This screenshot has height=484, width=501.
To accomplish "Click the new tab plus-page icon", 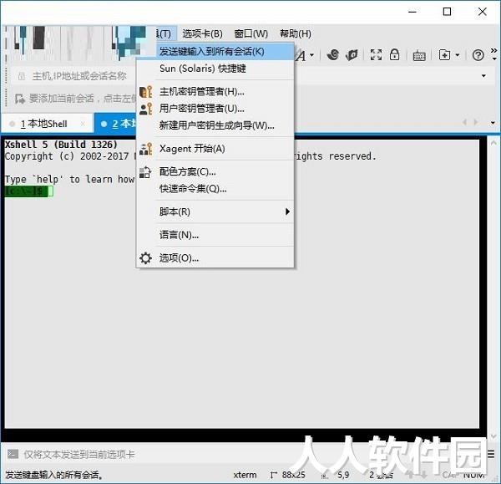I will [444, 55].
